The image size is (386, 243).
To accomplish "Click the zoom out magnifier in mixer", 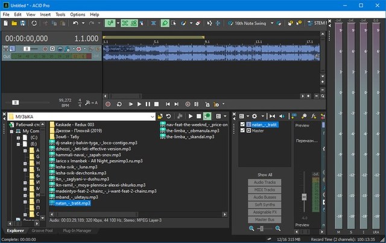I will [251, 229].
